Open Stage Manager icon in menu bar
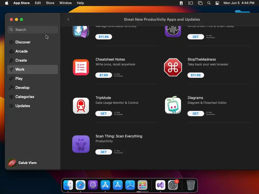 (190, 3)
